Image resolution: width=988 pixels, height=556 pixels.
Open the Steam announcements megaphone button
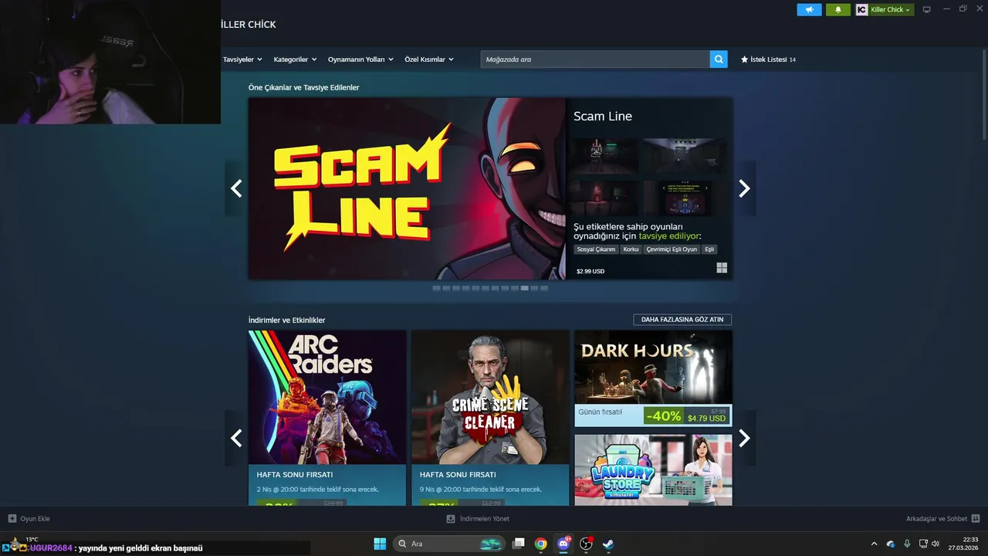click(809, 9)
